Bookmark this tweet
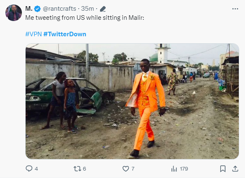Screen dimensions: 245x178 point(223,169)
